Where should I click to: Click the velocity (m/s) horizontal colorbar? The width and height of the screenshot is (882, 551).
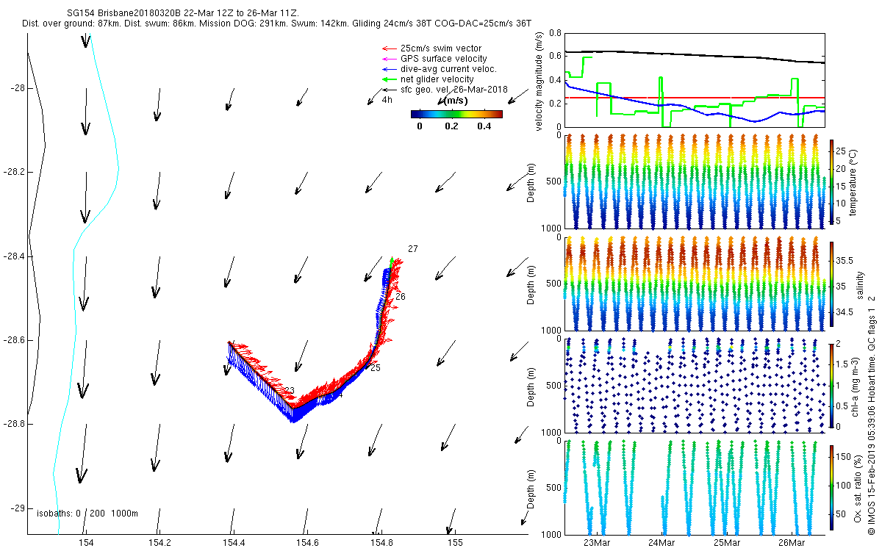pyautogui.click(x=456, y=114)
